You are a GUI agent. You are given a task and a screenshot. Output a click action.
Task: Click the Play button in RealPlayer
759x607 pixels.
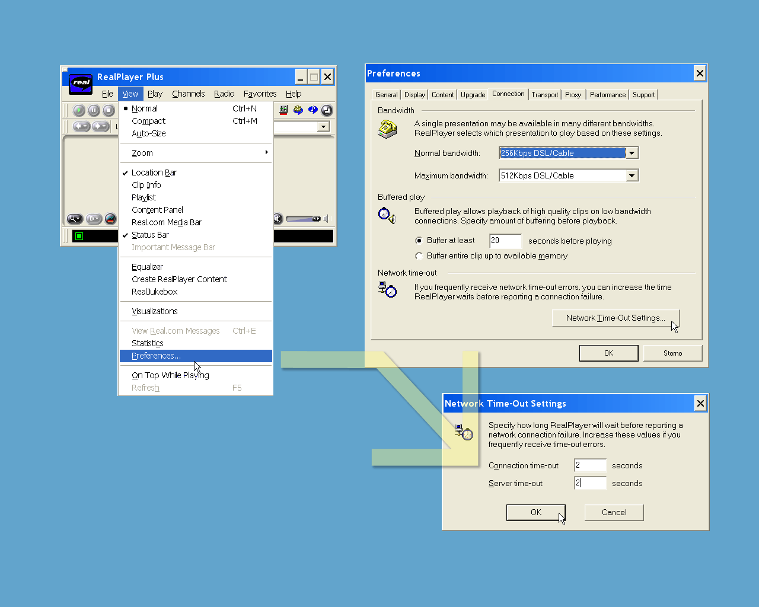click(x=78, y=110)
